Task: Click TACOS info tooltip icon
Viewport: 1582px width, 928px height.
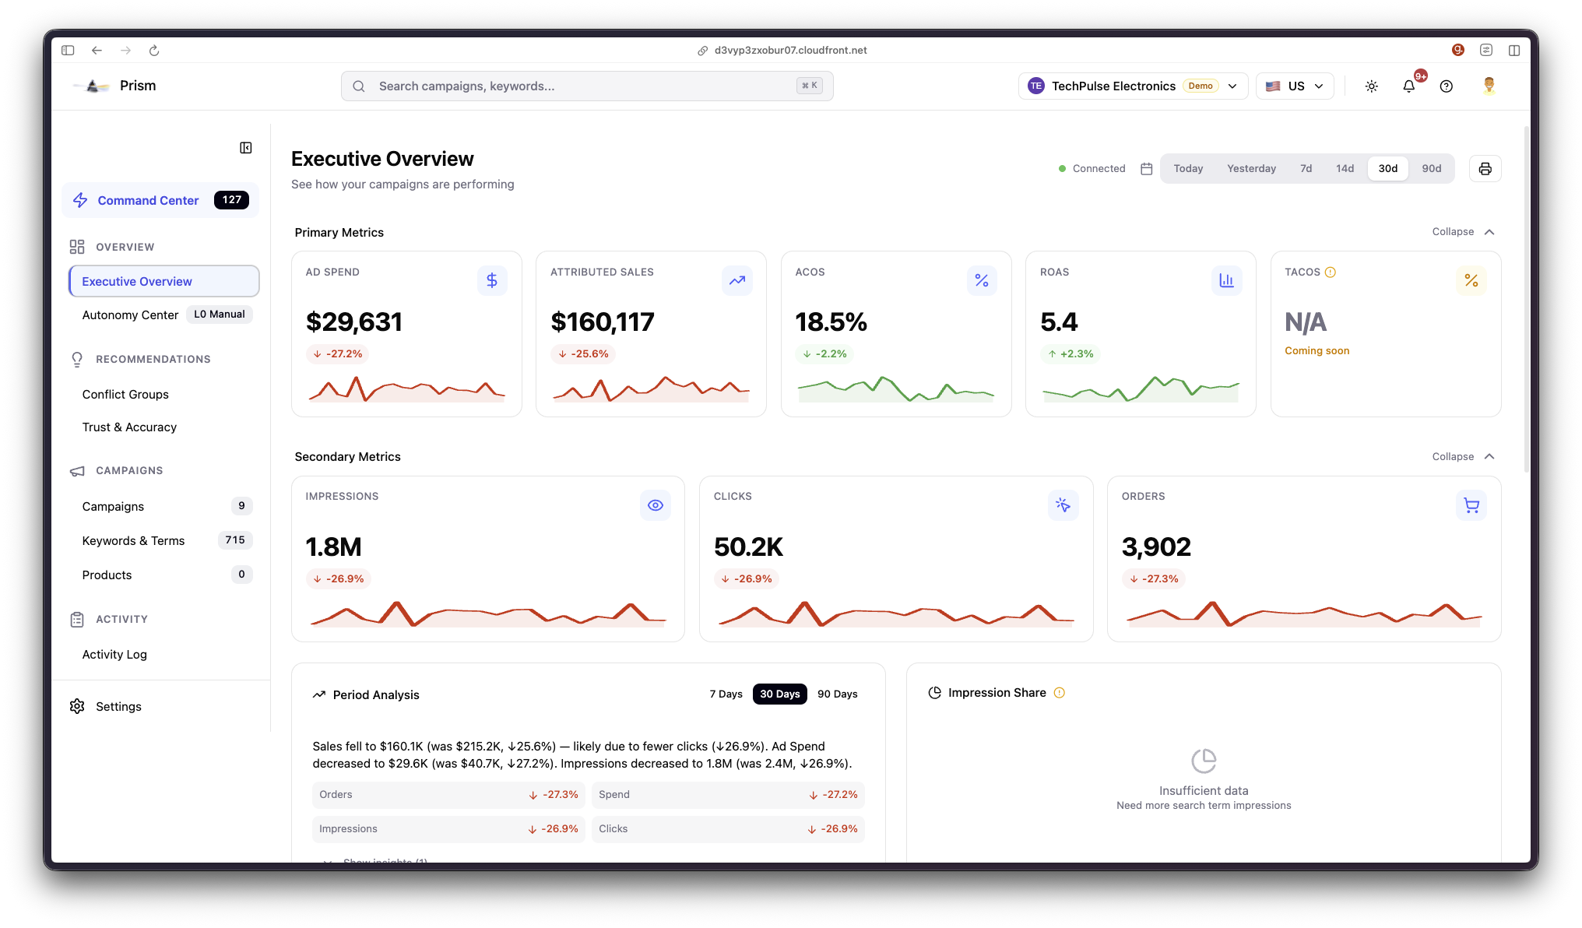Action: [x=1331, y=272]
